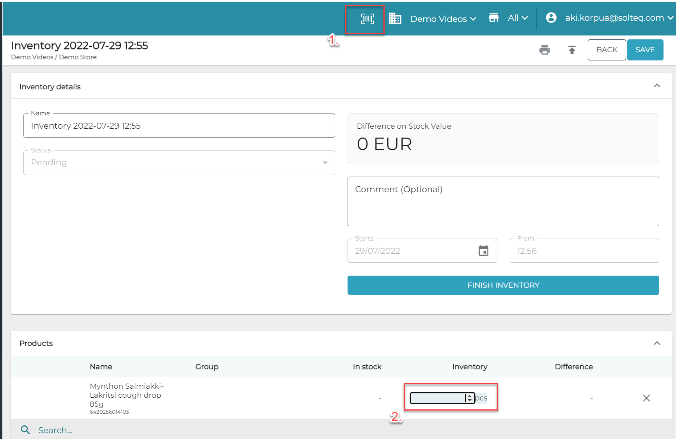Click the search magnifier icon
The width and height of the screenshot is (676, 439).
(x=26, y=430)
